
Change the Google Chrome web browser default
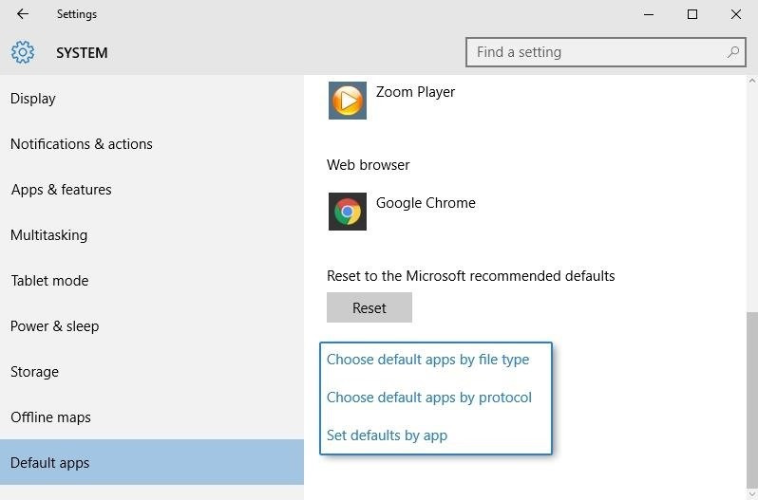coord(426,203)
